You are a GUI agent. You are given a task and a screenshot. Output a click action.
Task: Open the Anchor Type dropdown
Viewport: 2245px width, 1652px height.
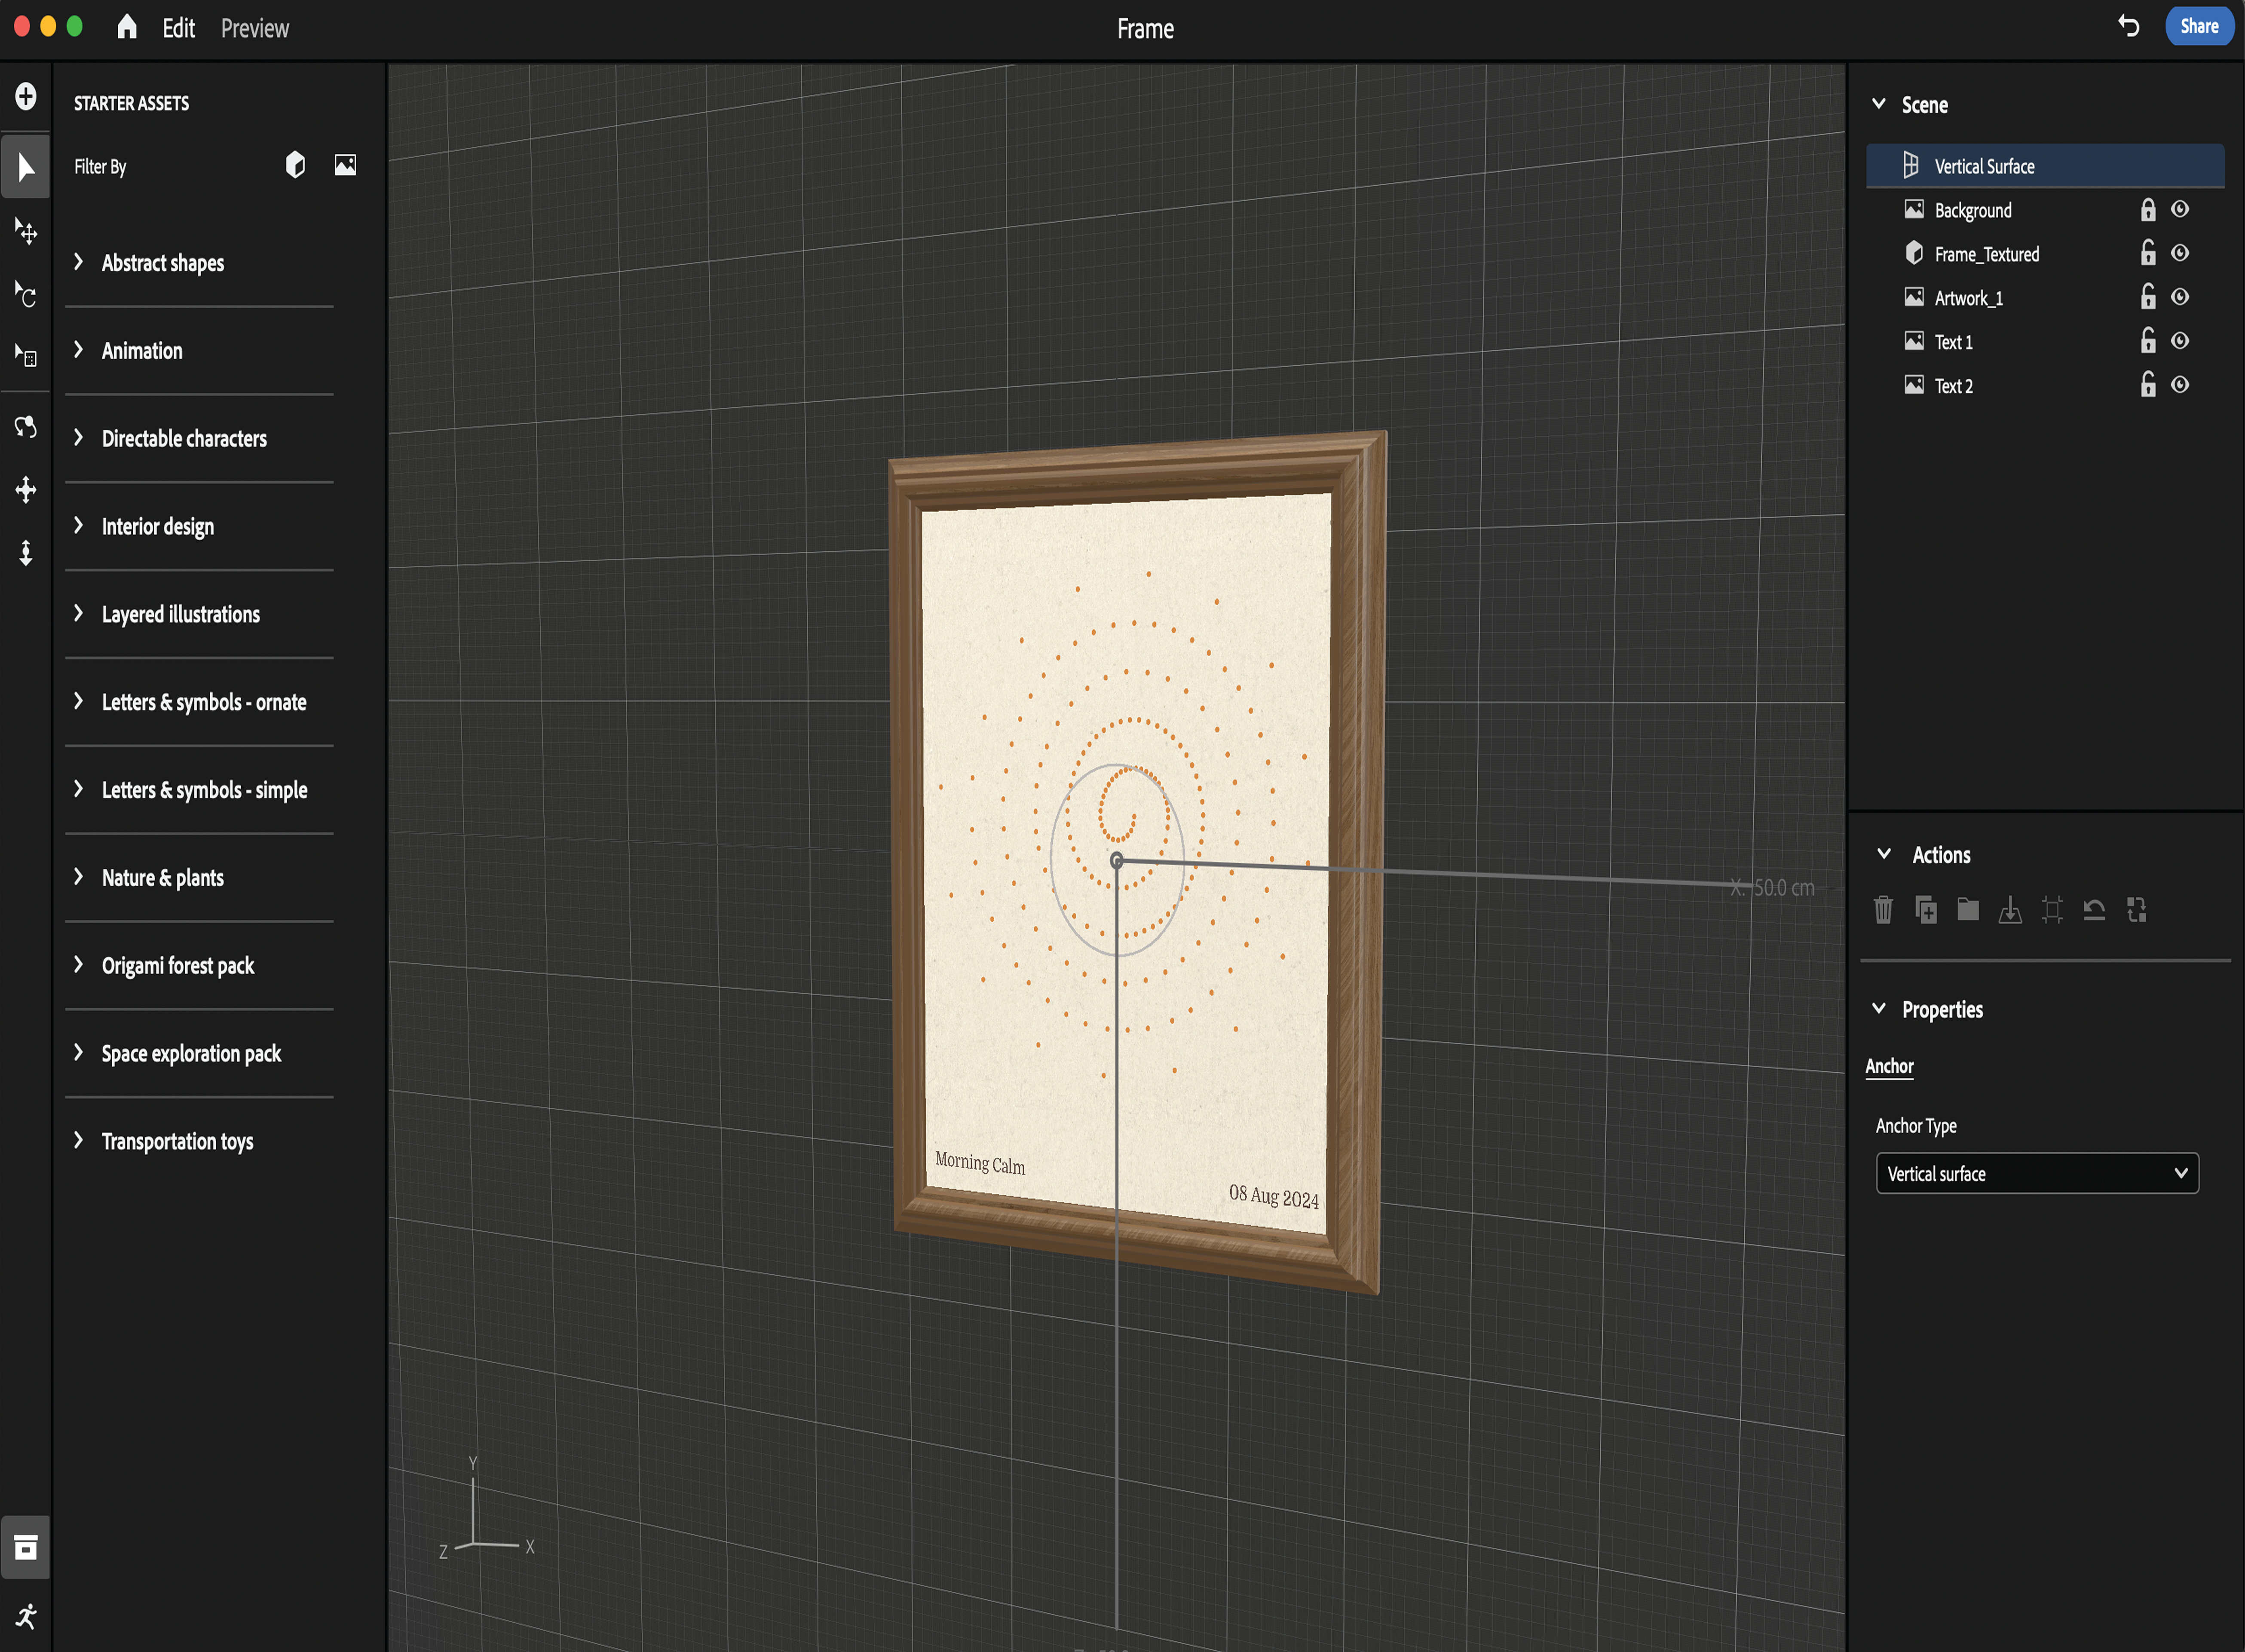(x=2036, y=1173)
